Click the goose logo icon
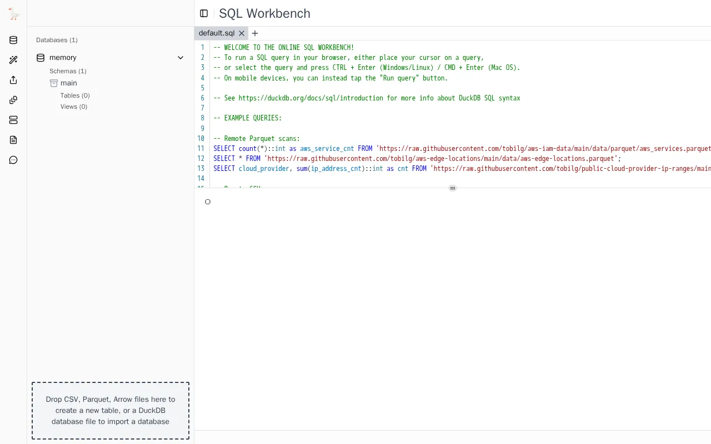This screenshot has width=711, height=444. point(14,14)
